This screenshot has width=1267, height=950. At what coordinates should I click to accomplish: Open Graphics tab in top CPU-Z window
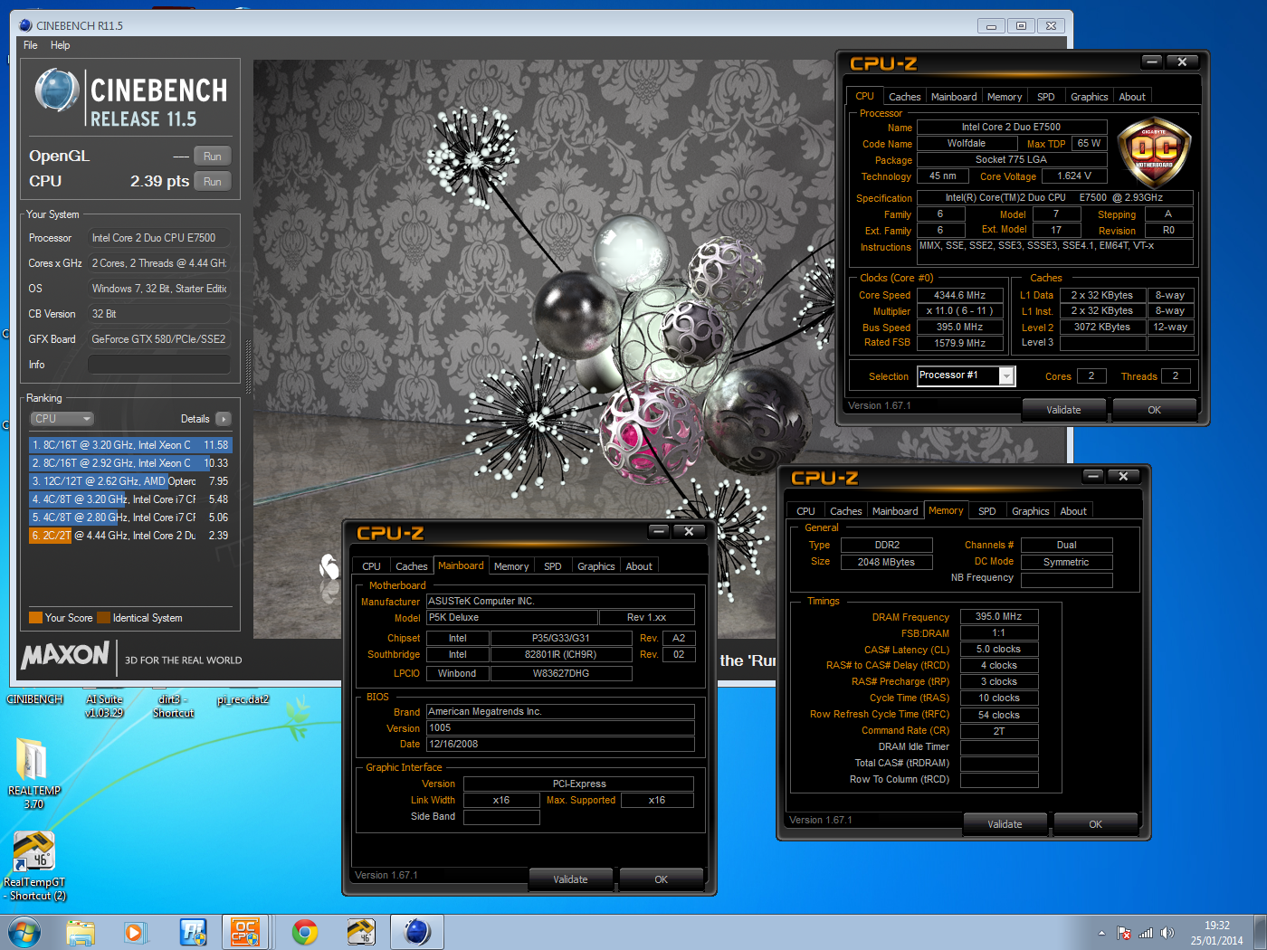point(1089,97)
